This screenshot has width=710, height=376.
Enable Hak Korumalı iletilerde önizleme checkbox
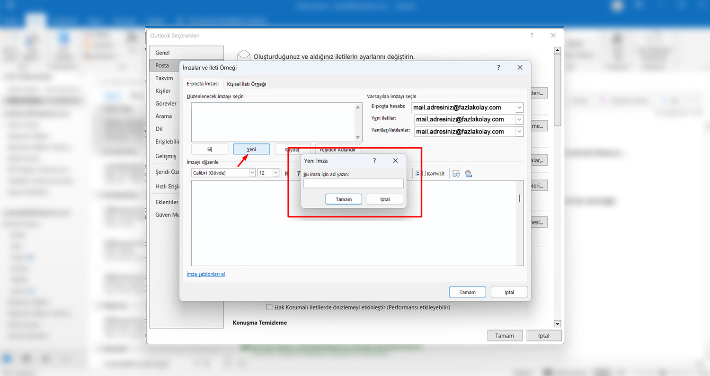pyautogui.click(x=269, y=307)
